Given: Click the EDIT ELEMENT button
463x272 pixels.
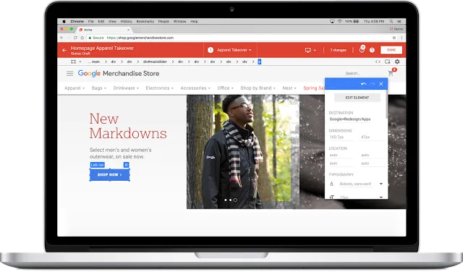Looking at the screenshot, I should pos(357,98).
